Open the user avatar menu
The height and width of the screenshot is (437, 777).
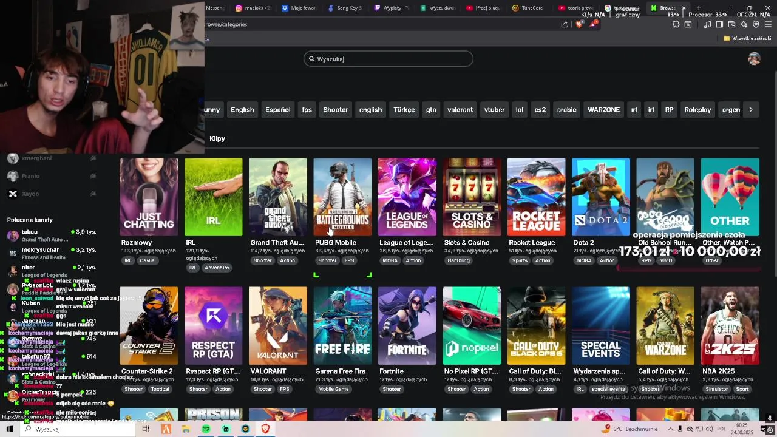click(x=754, y=59)
